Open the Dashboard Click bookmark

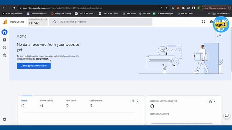click(38, 14)
